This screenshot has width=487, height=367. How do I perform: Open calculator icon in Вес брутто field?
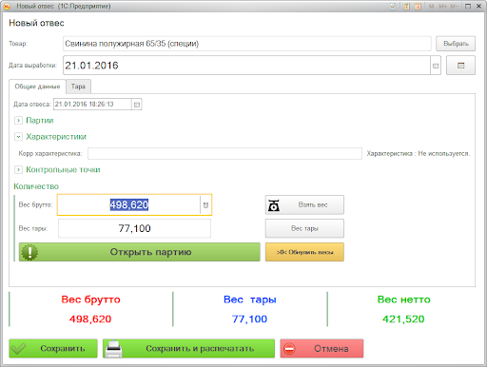205,205
